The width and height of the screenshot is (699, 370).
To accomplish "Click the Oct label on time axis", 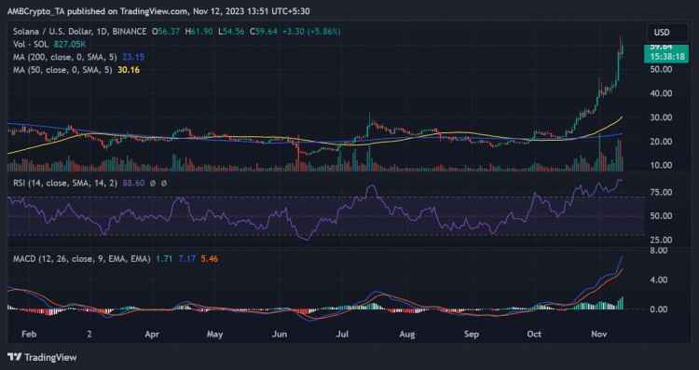I will click(x=534, y=335).
